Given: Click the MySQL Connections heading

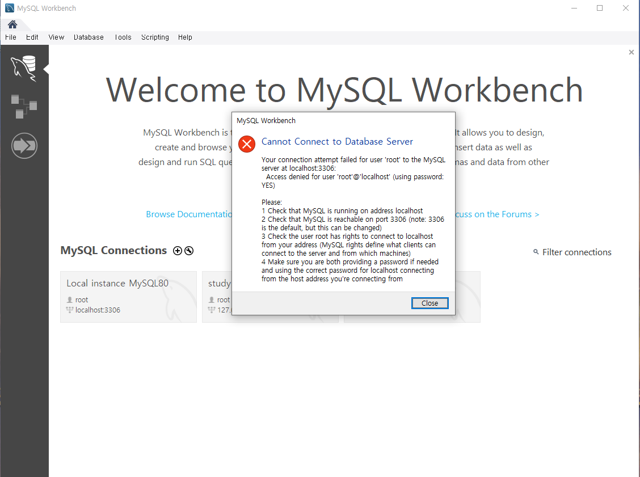Looking at the screenshot, I should coord(114,250).
